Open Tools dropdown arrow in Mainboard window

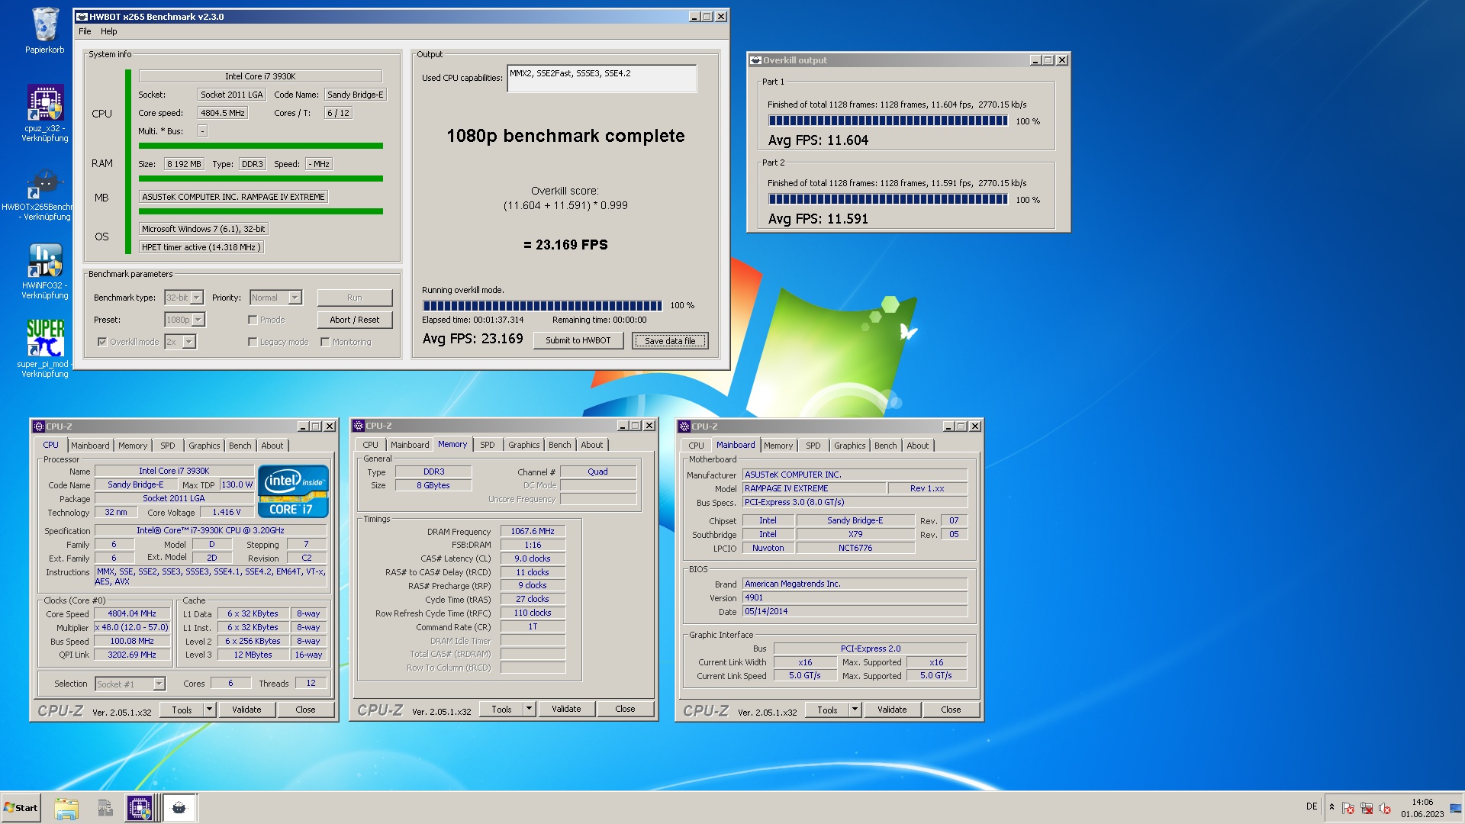855,710
